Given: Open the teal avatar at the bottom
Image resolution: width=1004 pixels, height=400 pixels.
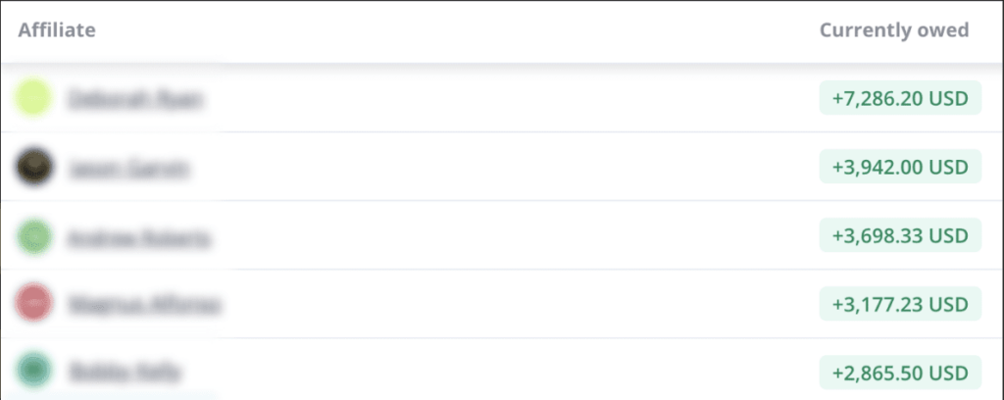Looking at the screenshot, I should [x=33, y=370].
